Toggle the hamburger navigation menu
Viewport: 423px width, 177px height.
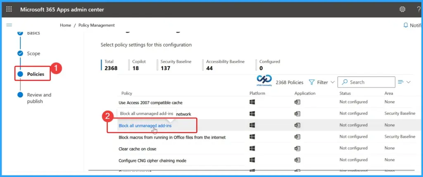(9, 25)
